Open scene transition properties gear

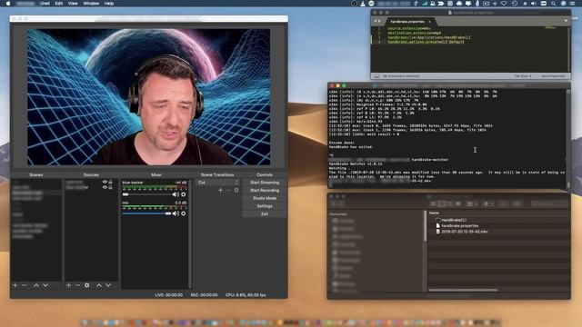coord(236,190)
